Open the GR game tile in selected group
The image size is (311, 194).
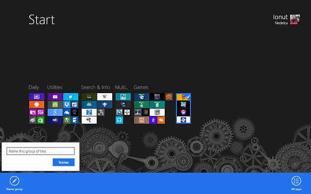coord(183,104)
